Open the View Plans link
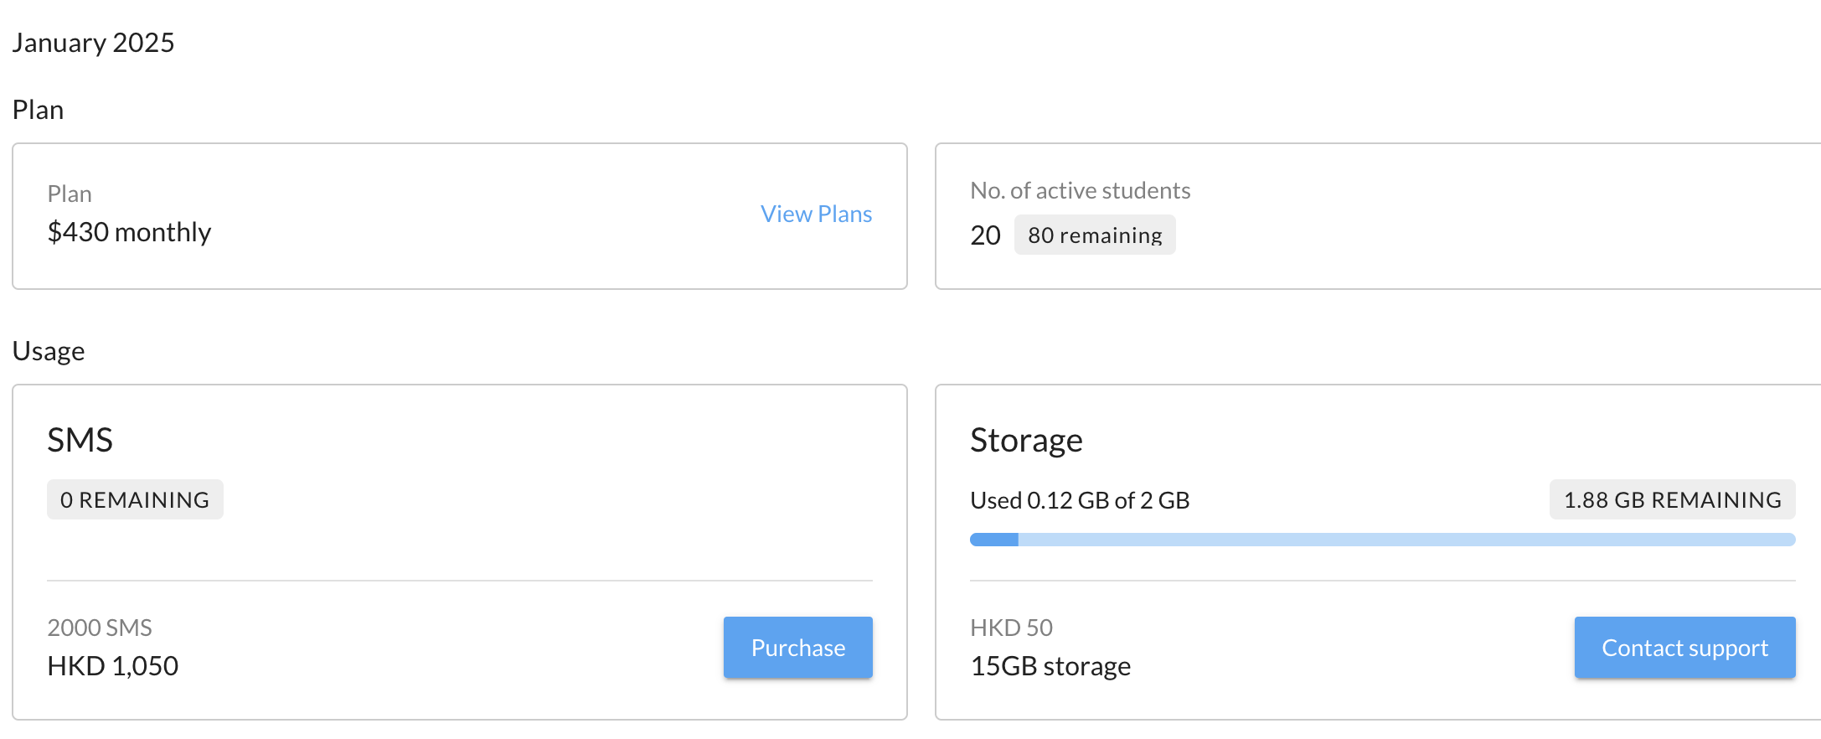Screen dimensions: 1821x739 816,214
